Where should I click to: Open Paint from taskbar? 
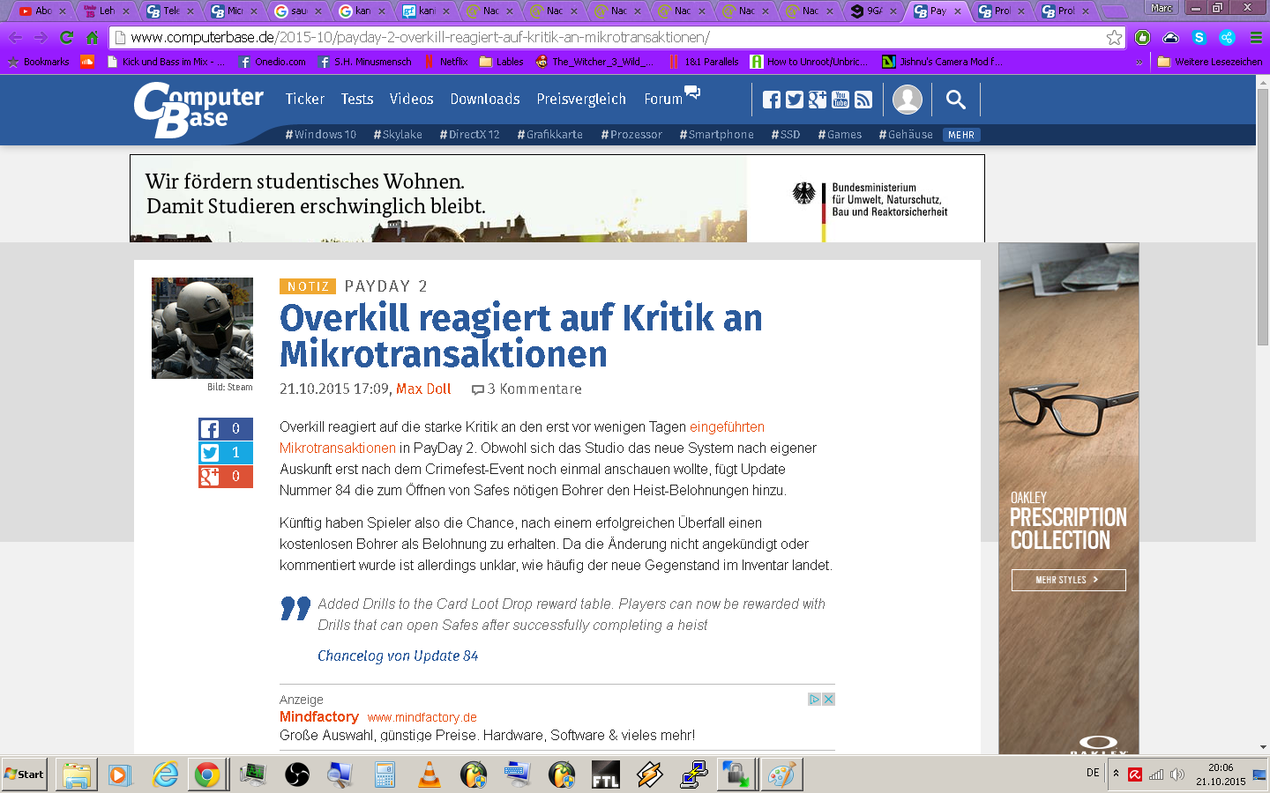(781, 774)
